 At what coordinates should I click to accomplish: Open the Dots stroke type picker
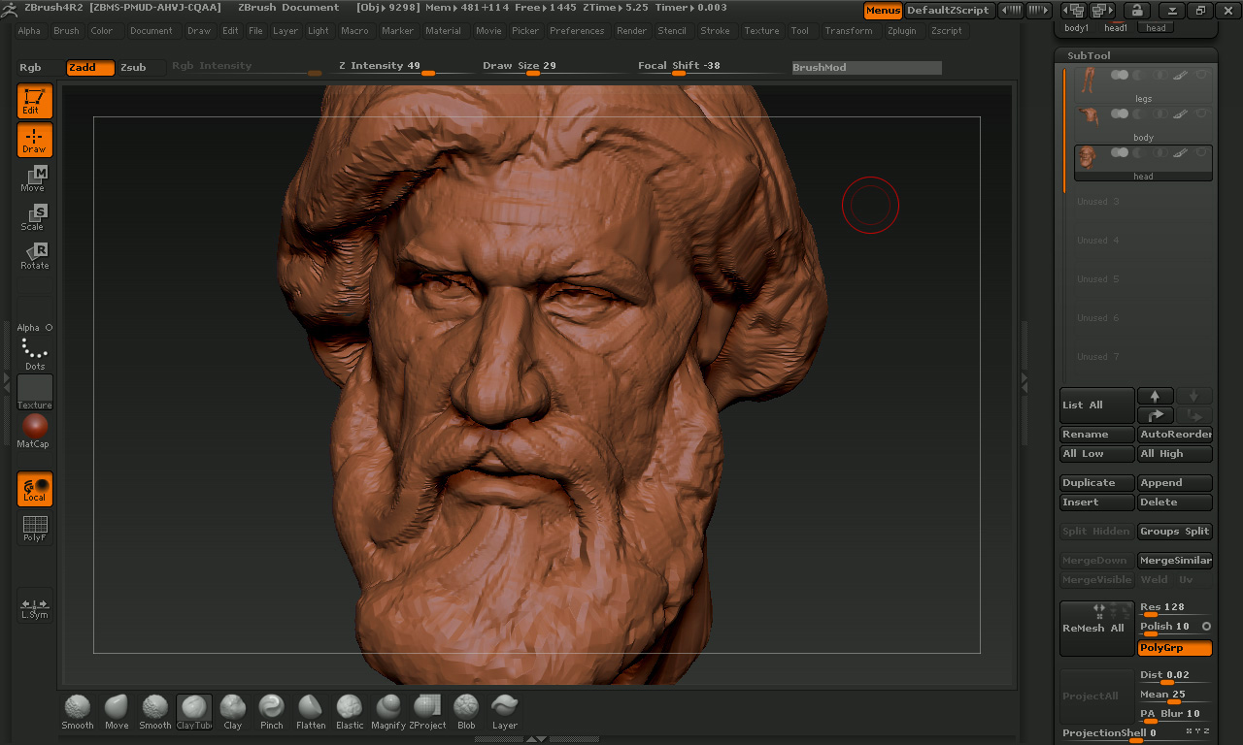pyautogui.click(x=34, y=353)
